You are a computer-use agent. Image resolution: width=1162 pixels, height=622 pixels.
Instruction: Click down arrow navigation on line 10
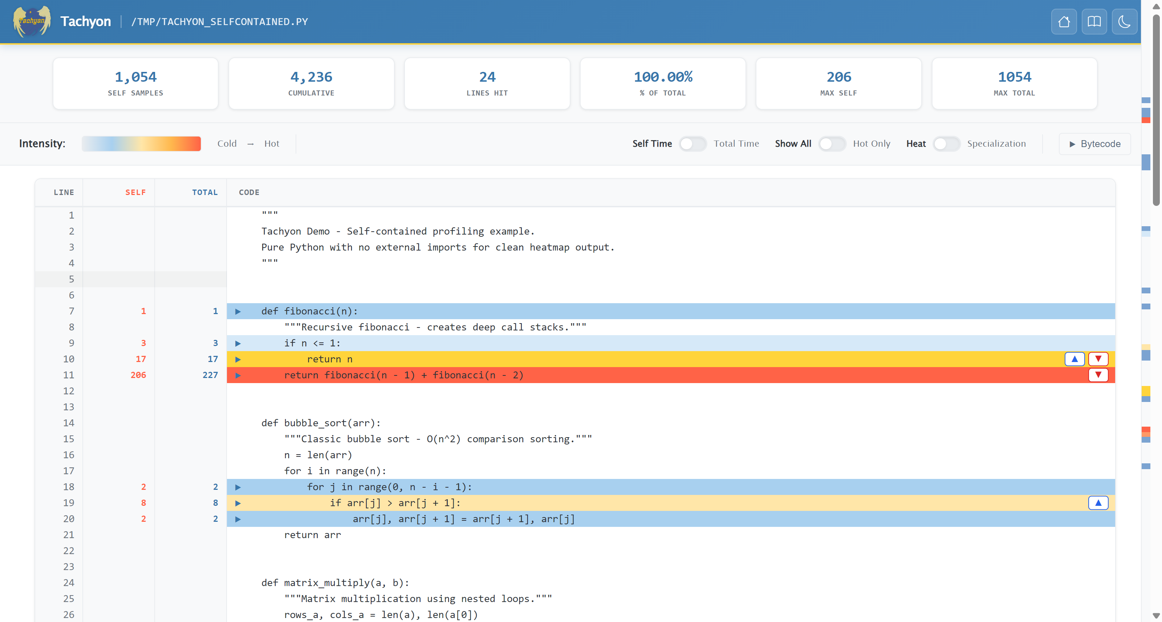click(x=1098, y=359)
